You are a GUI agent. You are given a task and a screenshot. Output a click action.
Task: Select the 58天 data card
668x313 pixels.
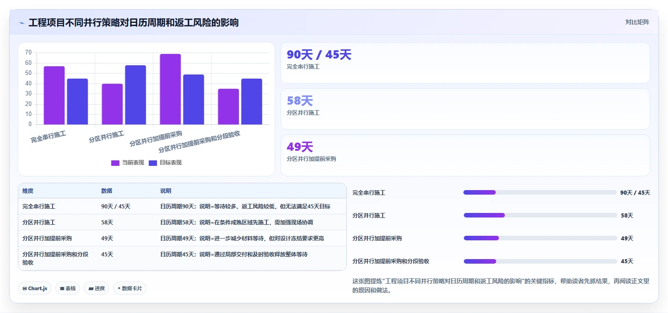[x=465, y=109]
